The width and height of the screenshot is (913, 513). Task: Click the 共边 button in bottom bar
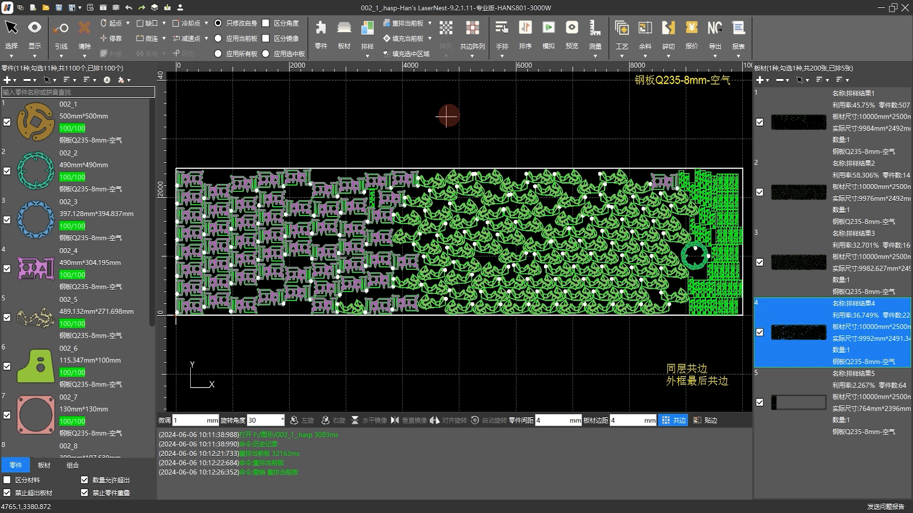click(x=673, y=420)
